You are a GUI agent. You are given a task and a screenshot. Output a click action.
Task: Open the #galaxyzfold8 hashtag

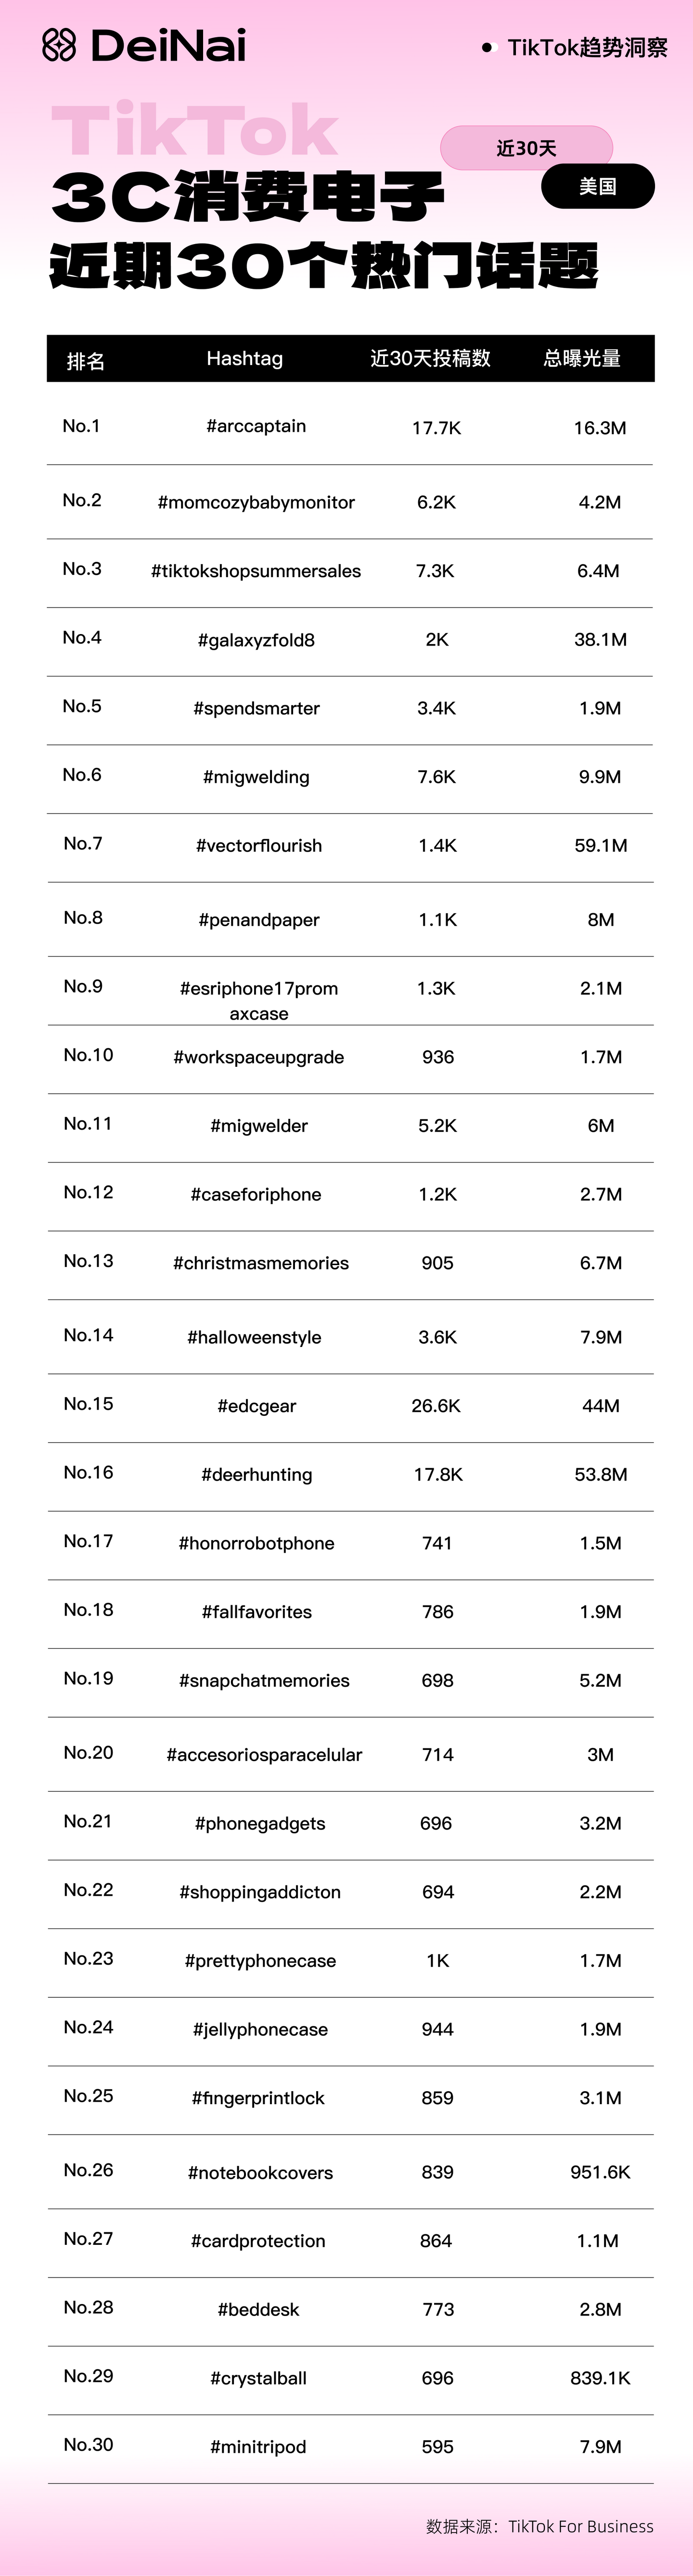click(256, 640)
